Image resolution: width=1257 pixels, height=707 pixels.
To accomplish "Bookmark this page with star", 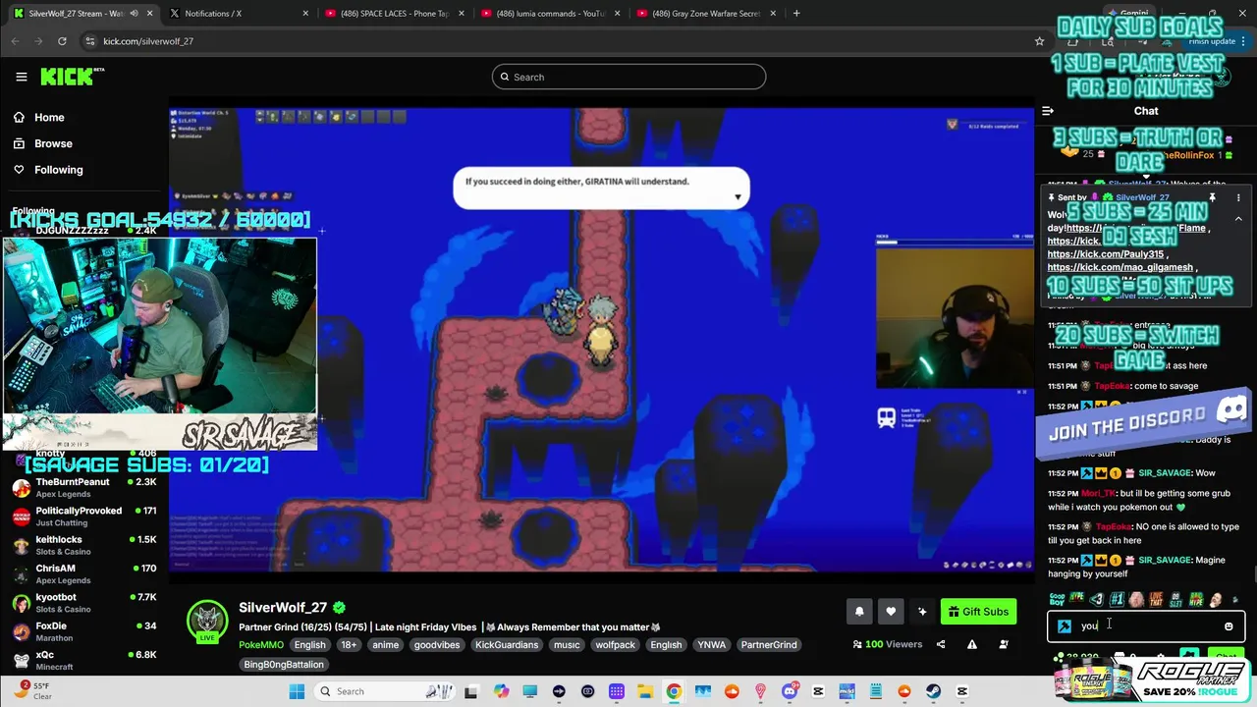I will click(x=1039, y=41).
